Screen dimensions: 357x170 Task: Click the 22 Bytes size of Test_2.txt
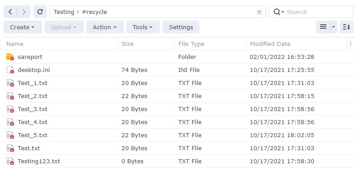[x=134, y=96]
